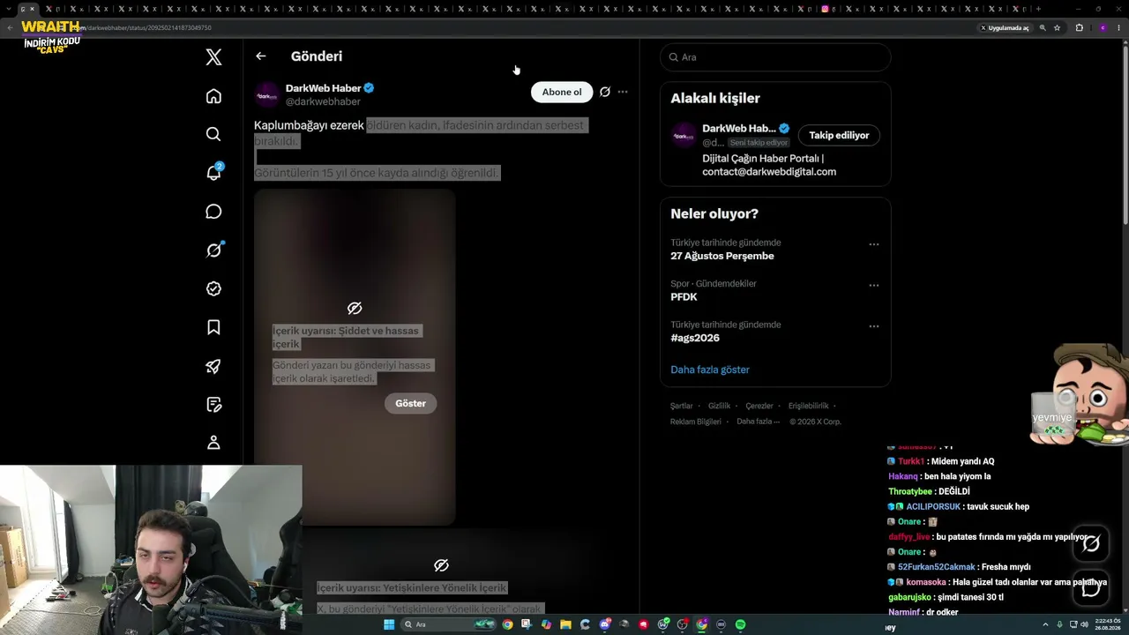Viewport: 1129px width, 635px height.
Task: Open the Profile icon in sidebar
Action: point(213,443)
